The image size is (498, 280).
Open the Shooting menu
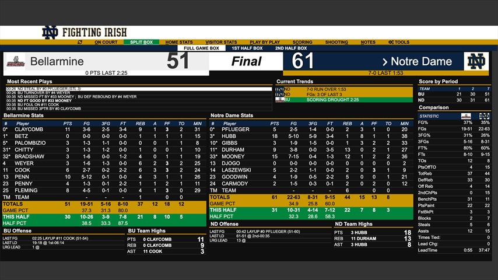coord(336,42)
